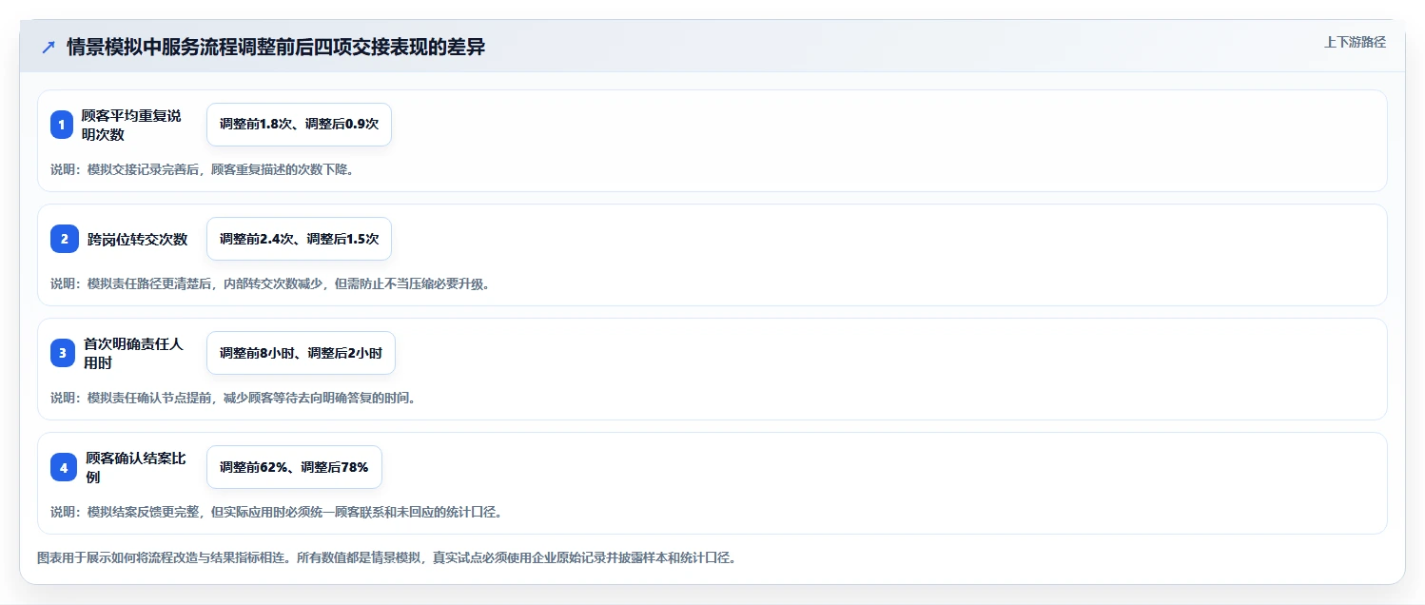Screen dimensions: 1425x605
Task: Select the number 1 badge
Action: point(62,125)
